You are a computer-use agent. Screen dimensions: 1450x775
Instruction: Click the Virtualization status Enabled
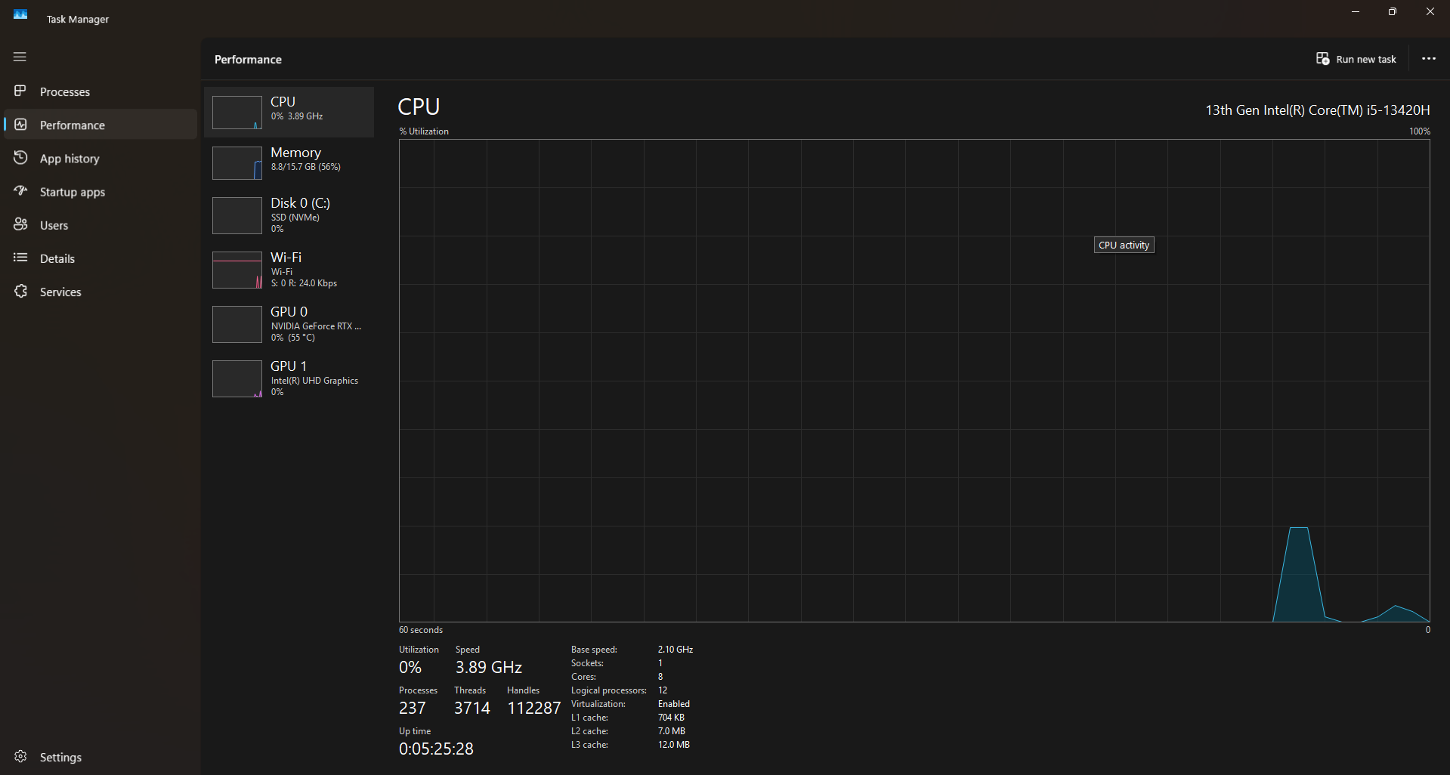674,704
